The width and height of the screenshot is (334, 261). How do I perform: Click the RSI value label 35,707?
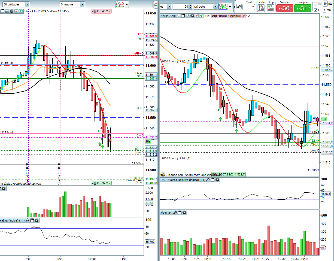(150, 241)
